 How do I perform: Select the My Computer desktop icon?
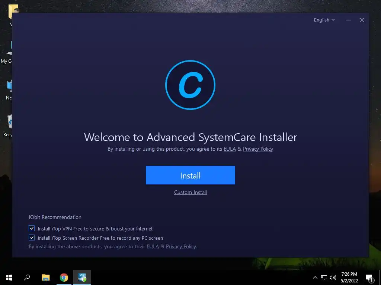pyautogui.click(x=7, y=52)
